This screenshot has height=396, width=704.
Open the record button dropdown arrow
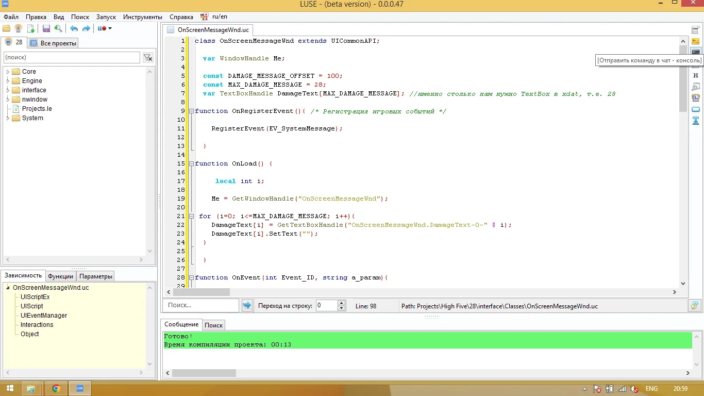[110, 28]
